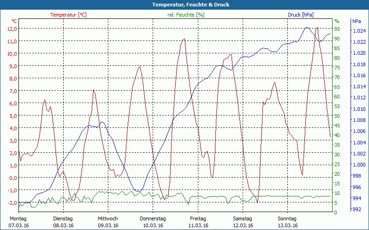Viewport: 369px width, 230px height.
Task: Select the blue 'Druck [hPa]' legend label
Action: pos(300,15)
